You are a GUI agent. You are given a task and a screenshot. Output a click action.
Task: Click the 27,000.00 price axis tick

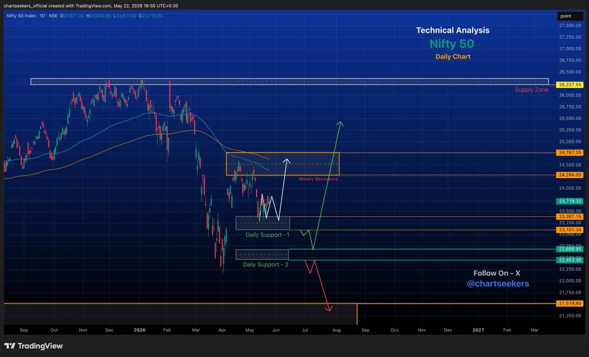[570, 49]
